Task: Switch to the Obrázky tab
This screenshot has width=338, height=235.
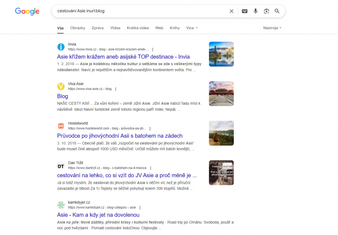Action: pyautogui.click(x=77, y=28)
